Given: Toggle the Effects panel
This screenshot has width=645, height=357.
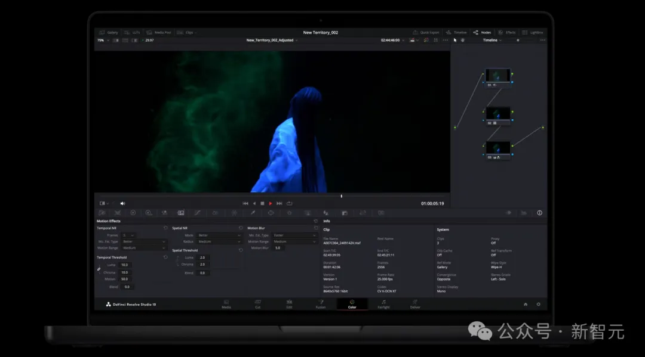Looking at the screenshot, I should point(507,32).
